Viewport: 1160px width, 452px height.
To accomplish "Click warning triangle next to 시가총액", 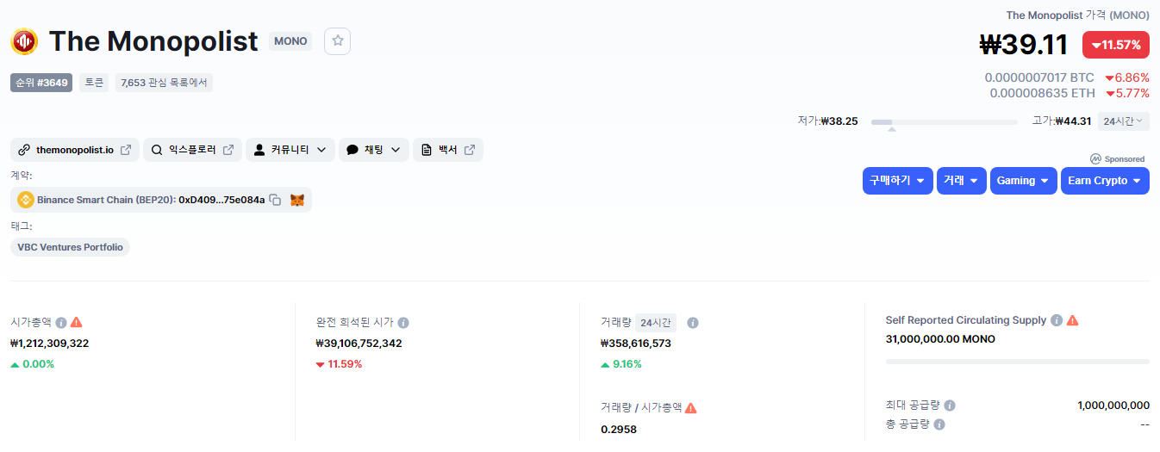I will click(x=77, y=322).
